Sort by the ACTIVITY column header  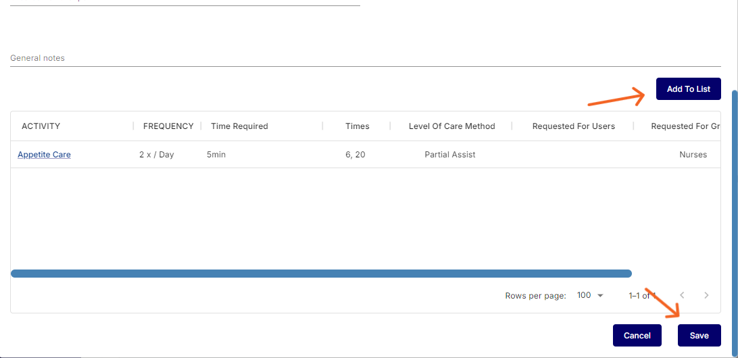(x=41, y=126)
